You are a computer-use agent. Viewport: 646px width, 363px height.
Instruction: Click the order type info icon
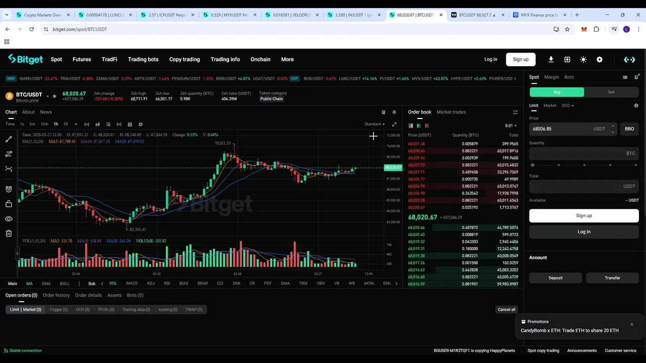point(636,106)
